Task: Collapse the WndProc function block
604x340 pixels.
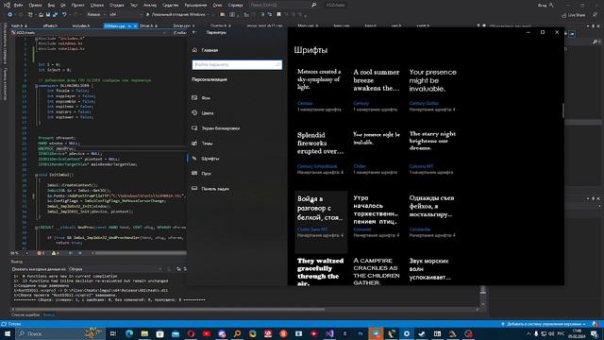Action: (36, 228)
